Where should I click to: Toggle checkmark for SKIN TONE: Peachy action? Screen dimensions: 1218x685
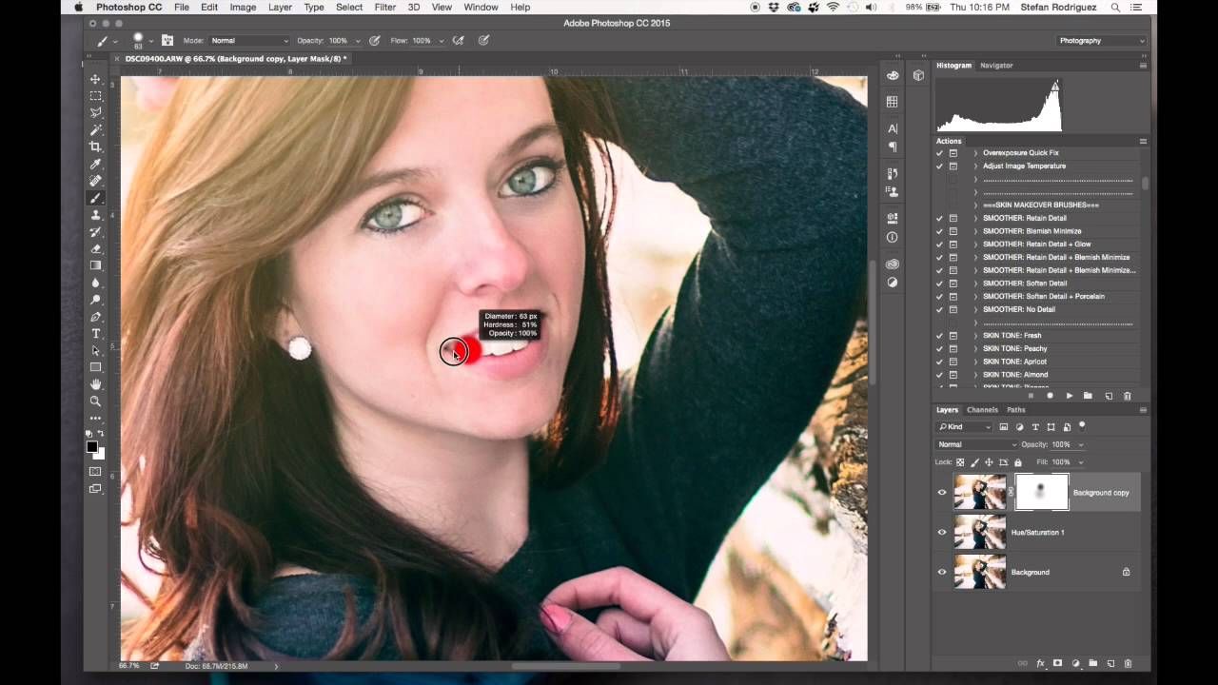(x=940, y=349)
